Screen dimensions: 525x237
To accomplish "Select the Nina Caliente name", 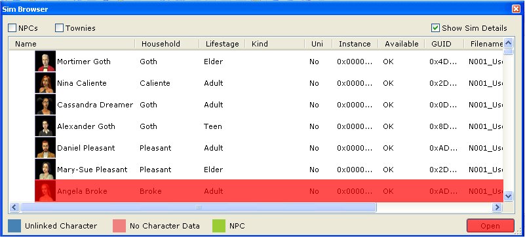I will tap(82, 83).
